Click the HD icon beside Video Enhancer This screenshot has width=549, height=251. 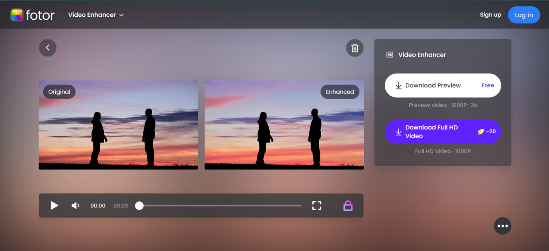[390, 55]
